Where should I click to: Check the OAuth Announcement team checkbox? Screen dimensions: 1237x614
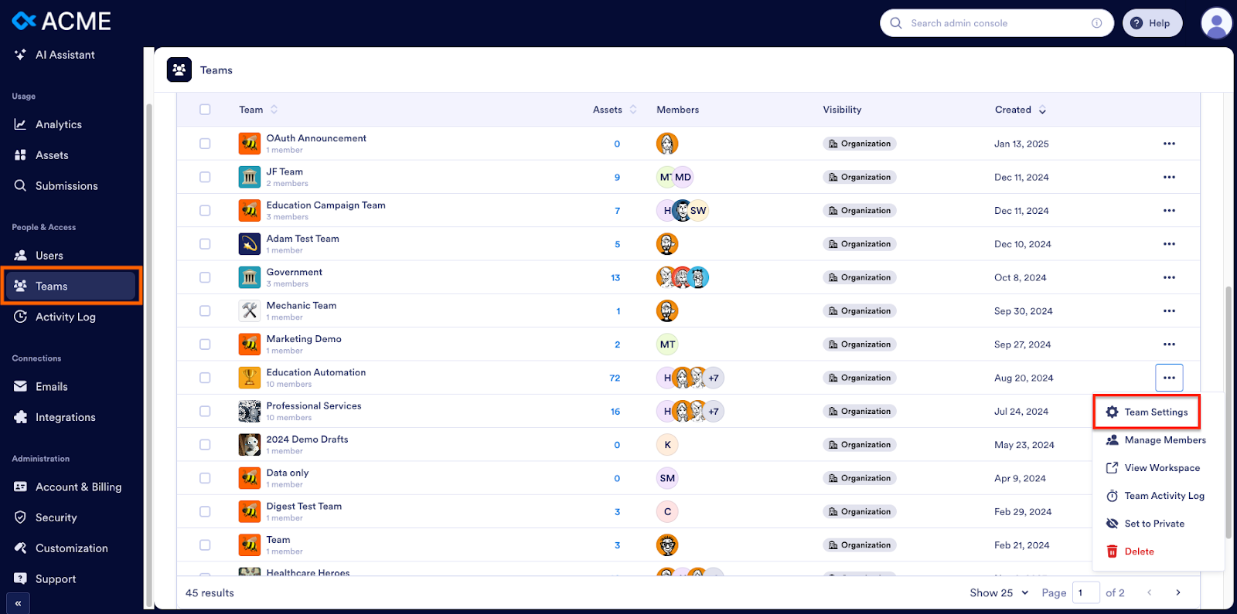[205, 144]
